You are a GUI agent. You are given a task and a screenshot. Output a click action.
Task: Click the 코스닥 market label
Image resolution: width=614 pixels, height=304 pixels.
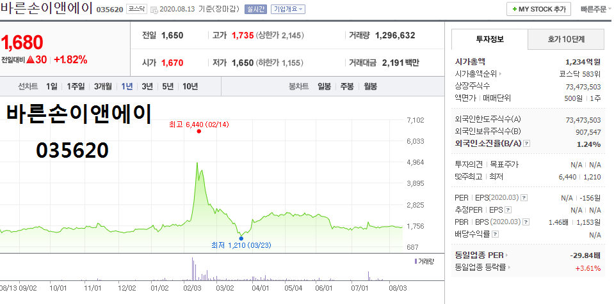pyautogui.click(x=136, y=10)
